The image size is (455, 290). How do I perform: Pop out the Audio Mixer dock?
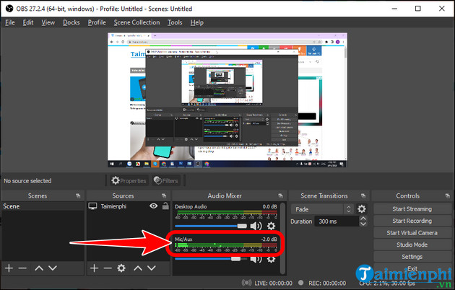pos(280,195)
